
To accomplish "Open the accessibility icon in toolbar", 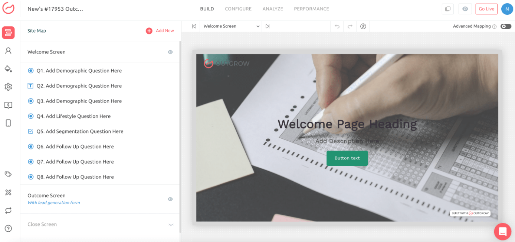I will 363,26.
